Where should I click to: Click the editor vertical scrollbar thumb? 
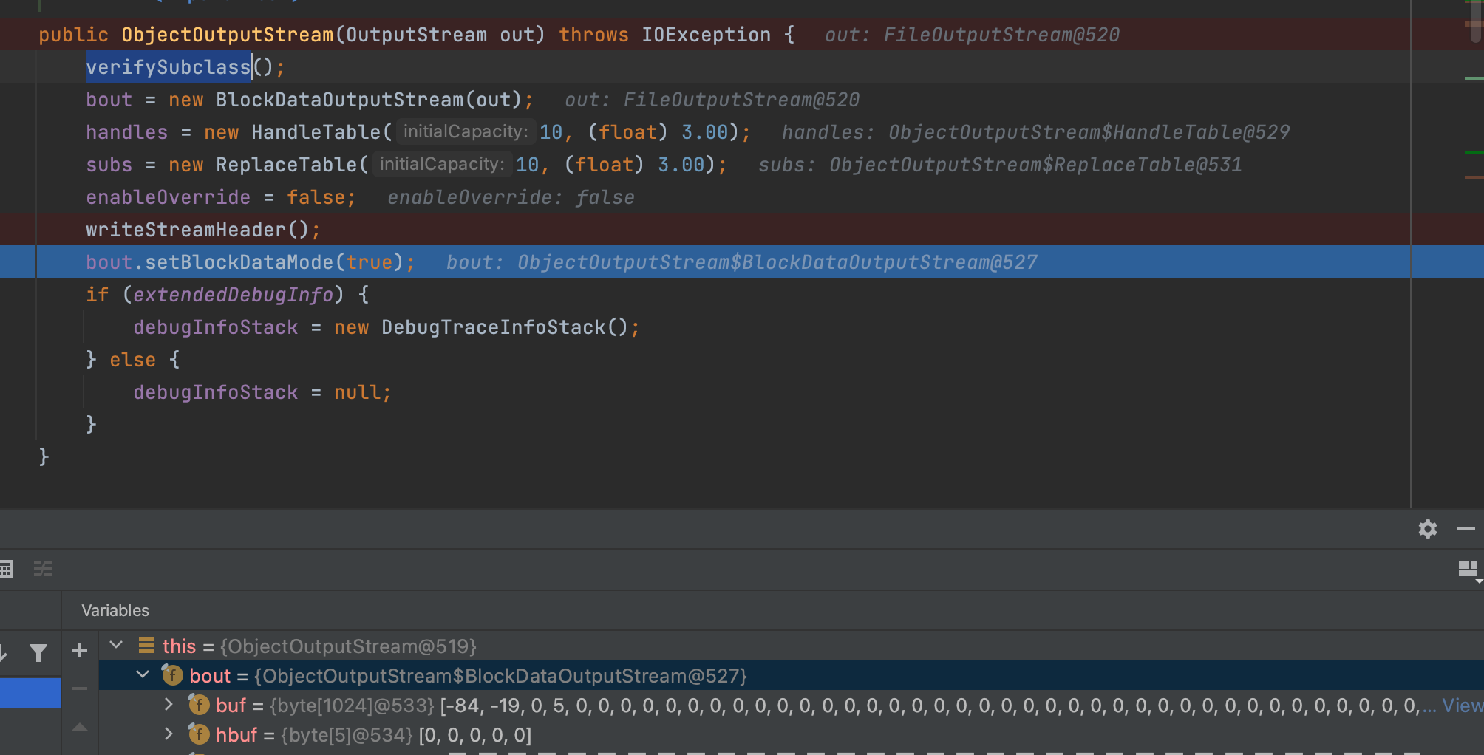pyautogui.click(x=1474, y=21)
